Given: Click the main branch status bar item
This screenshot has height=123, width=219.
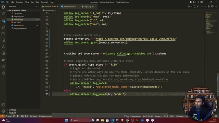Looking at the screenshot, I should [9, 116].
